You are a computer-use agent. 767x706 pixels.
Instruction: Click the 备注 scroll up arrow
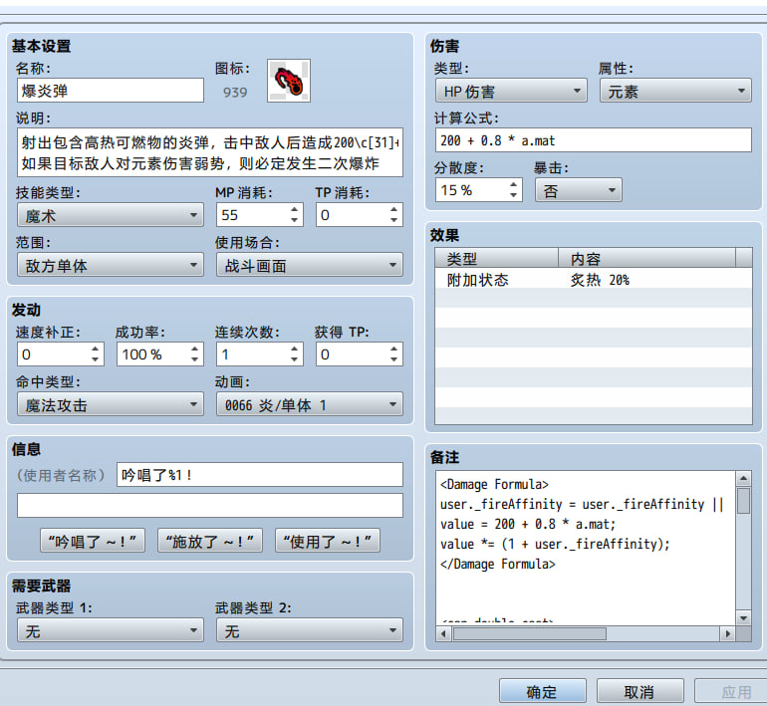tap(743, 478)
